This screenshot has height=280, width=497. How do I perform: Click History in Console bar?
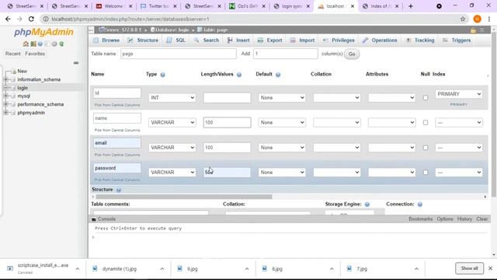point(464,219)
